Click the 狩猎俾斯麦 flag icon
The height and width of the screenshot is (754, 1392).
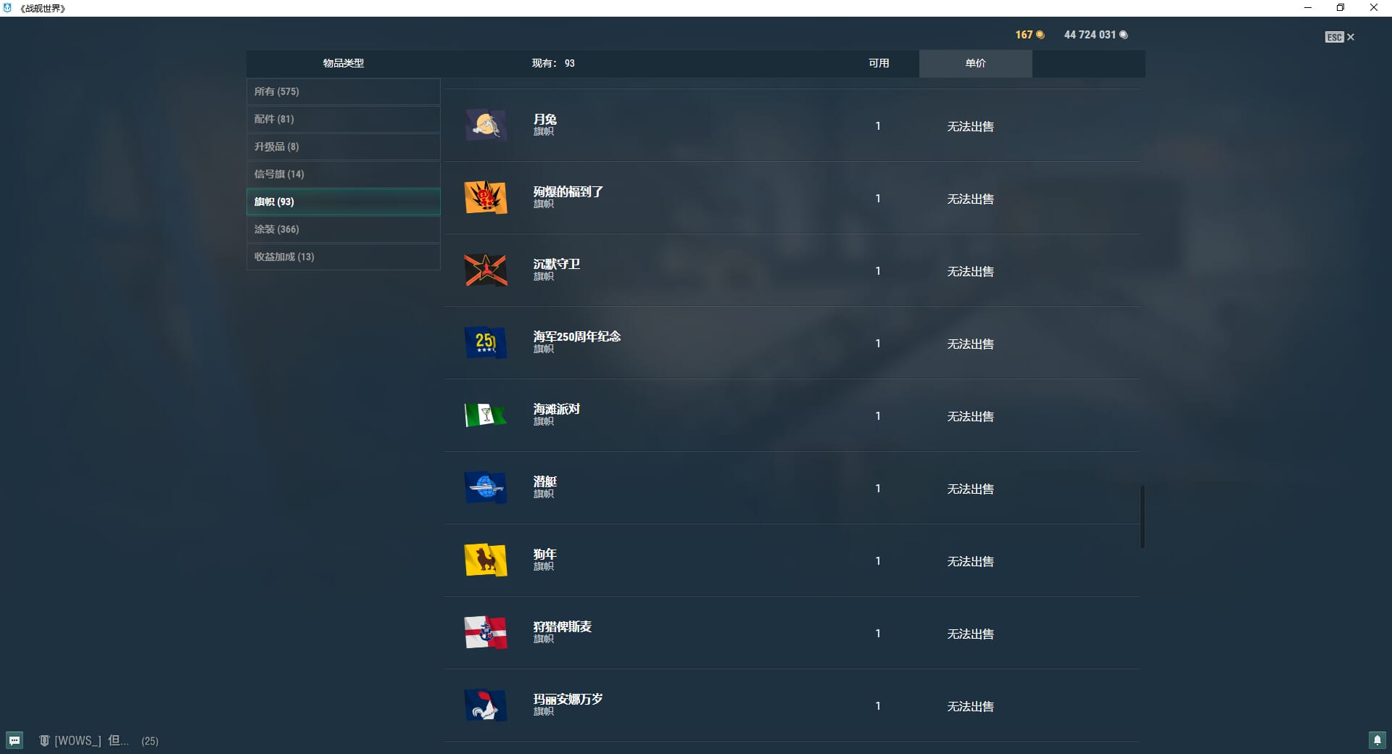coord(485,632)
